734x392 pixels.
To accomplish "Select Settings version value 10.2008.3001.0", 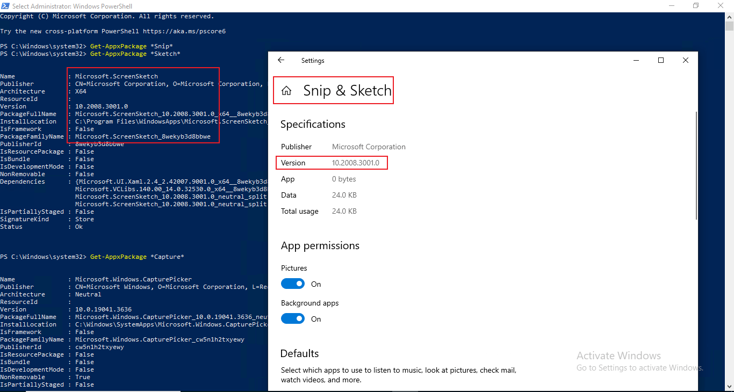I will click(x=356, y=163).
